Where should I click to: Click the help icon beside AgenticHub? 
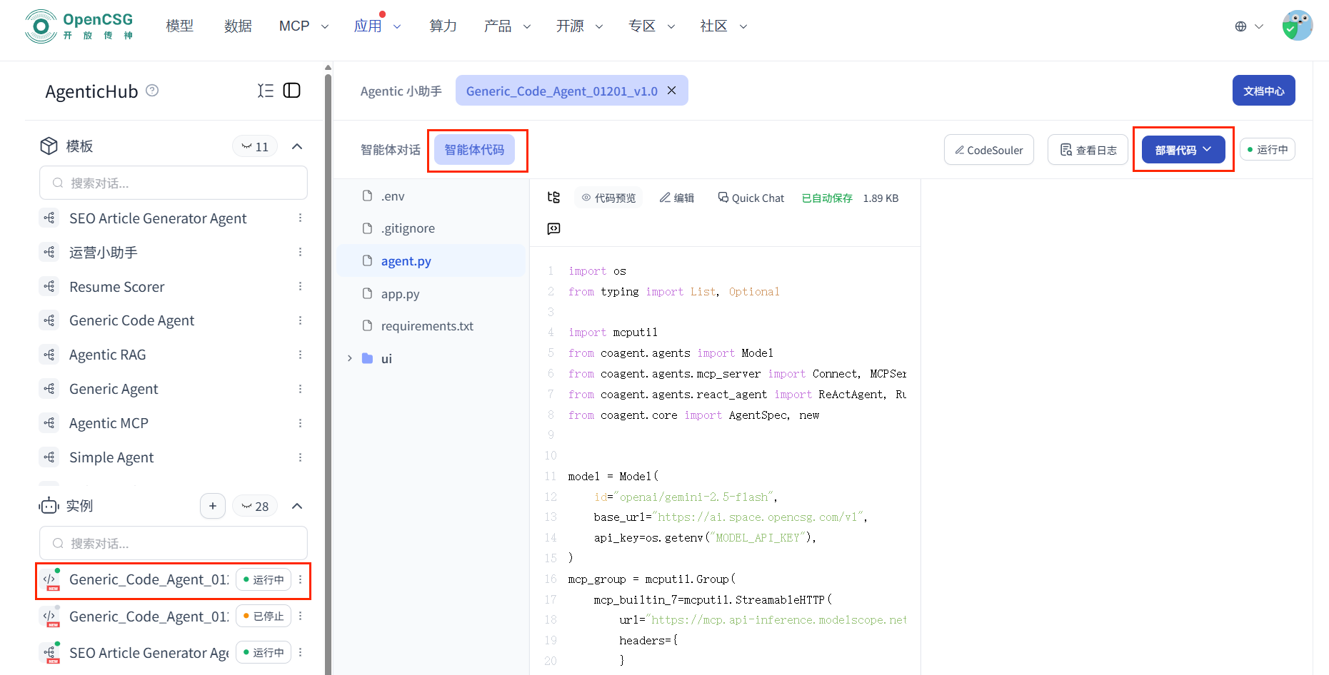(x=152, y=91)
